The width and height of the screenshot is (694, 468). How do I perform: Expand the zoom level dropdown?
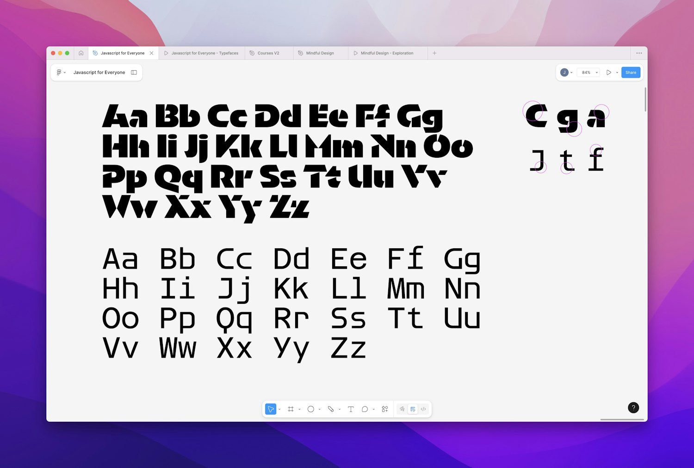tap(596, 72)
